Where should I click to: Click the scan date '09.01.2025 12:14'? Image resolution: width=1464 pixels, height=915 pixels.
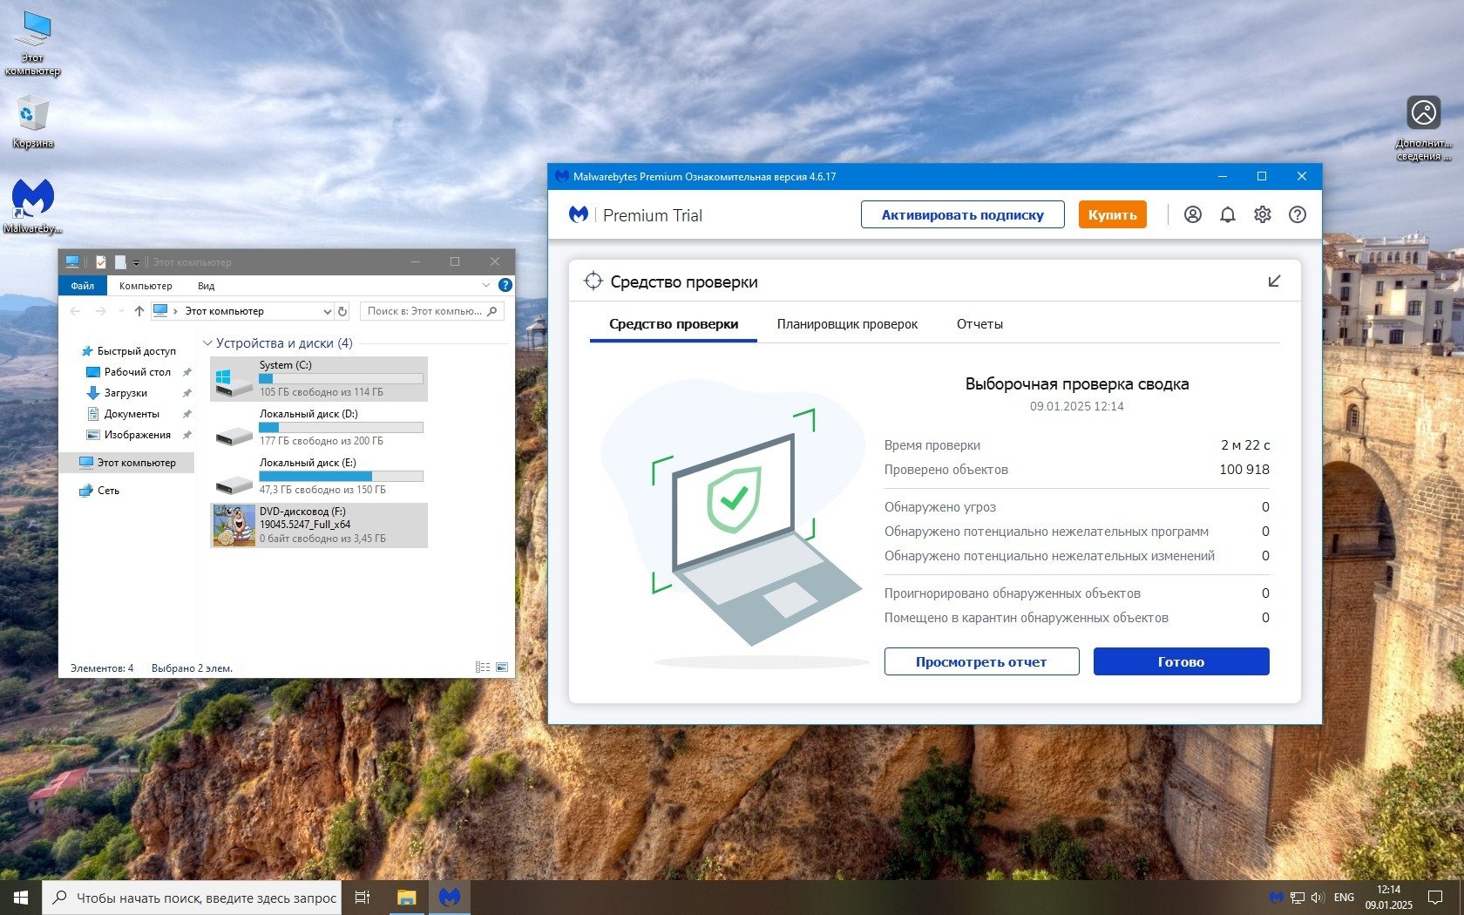1076,406
